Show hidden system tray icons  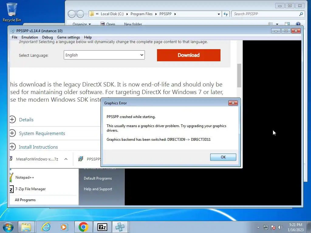258,227
